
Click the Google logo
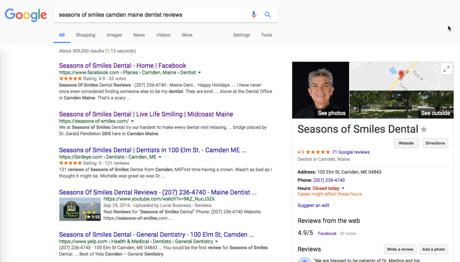(x=26, y=15)
